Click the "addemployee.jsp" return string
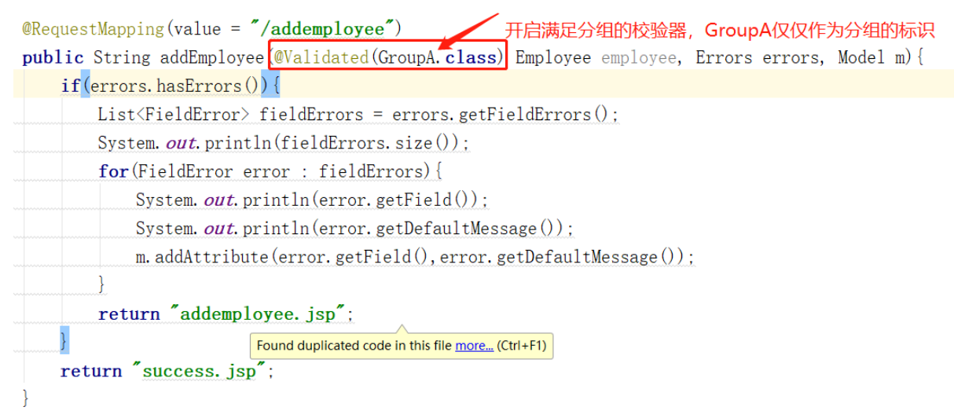Viewport: 954px width, 418px height. (257, 313)
